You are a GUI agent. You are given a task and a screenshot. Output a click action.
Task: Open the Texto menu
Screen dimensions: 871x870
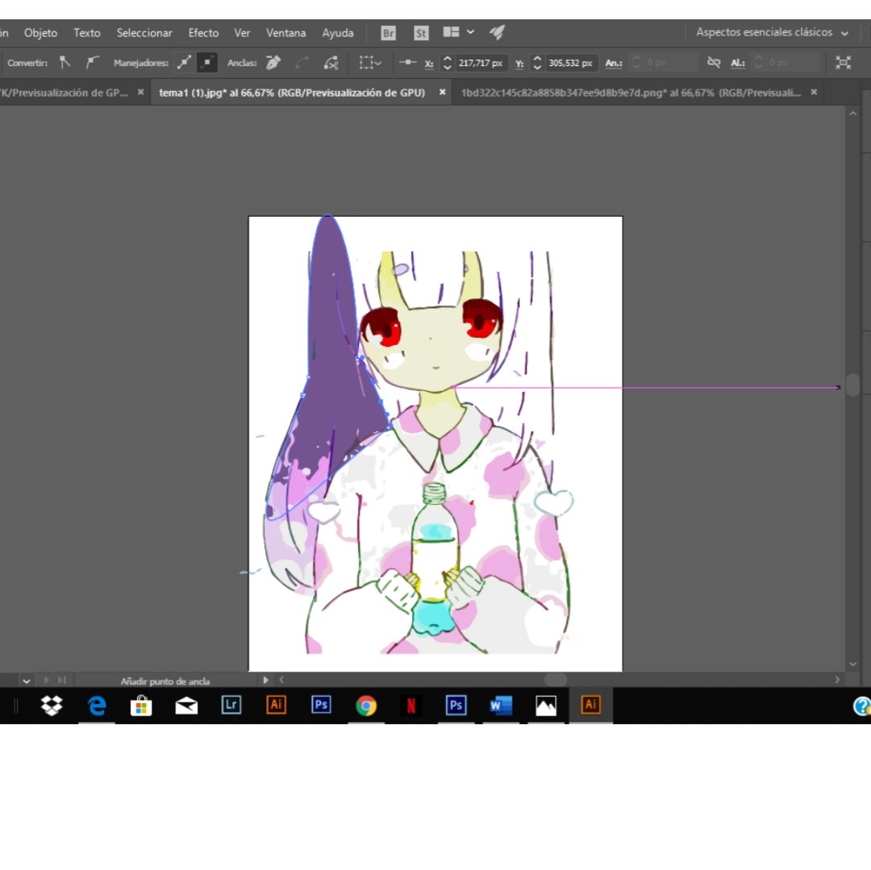click(x=87, y=33)
